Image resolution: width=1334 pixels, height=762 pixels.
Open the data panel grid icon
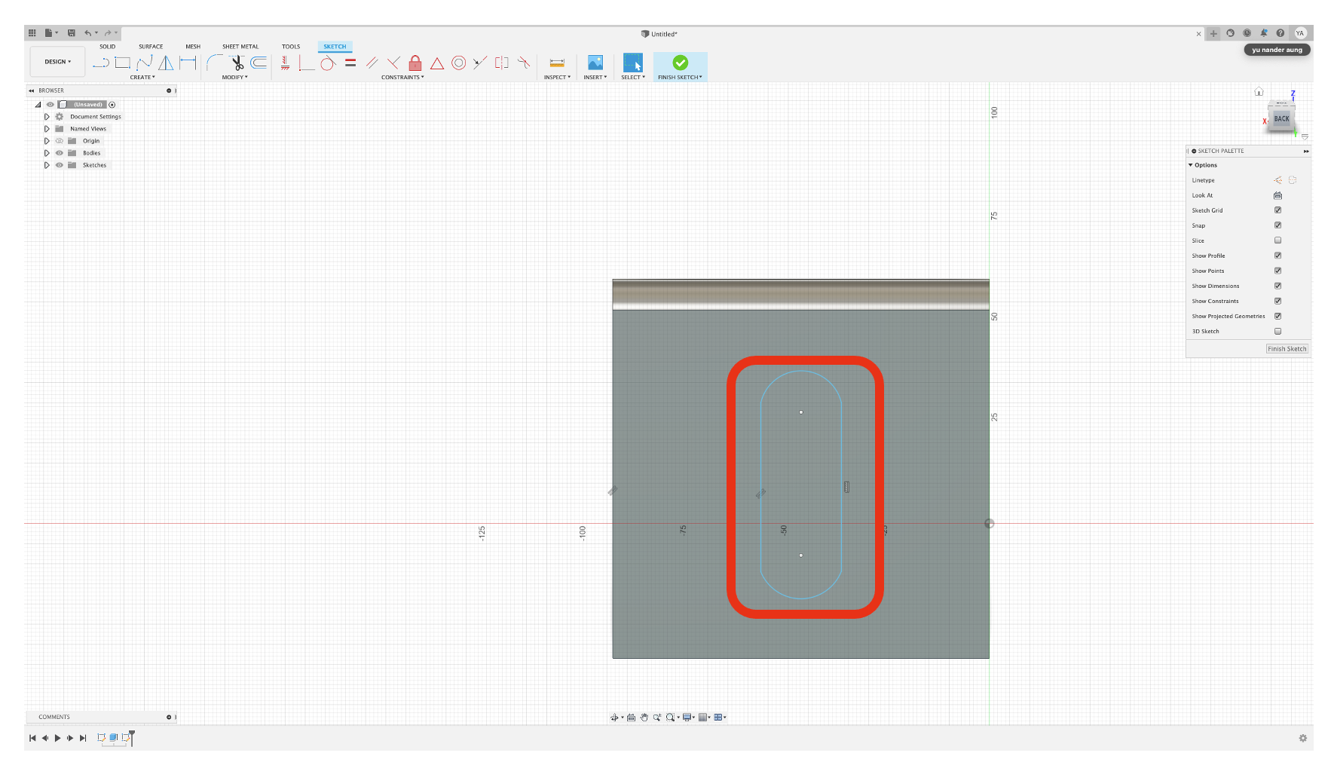click(x=32, y=33)
